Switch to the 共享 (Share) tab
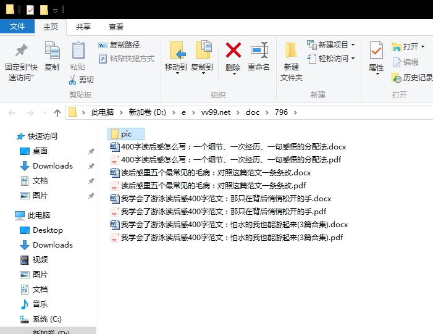Viewport: 433px width, 334px height. [x=83, y=27]
